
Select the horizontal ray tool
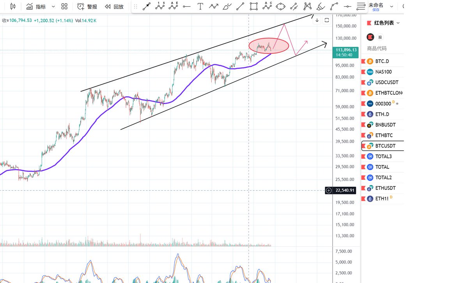(187, 6)
